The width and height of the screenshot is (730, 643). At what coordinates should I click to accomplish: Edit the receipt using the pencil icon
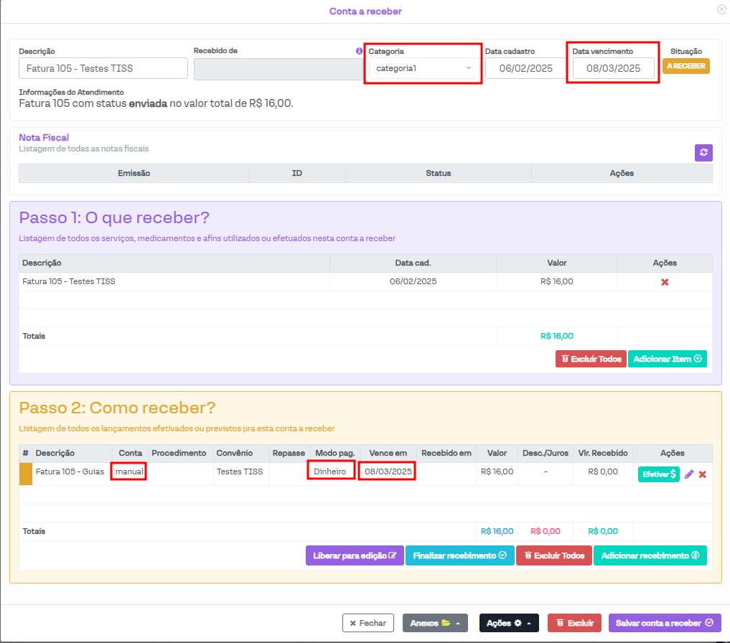pyautogui.click(x=689, y=474)
